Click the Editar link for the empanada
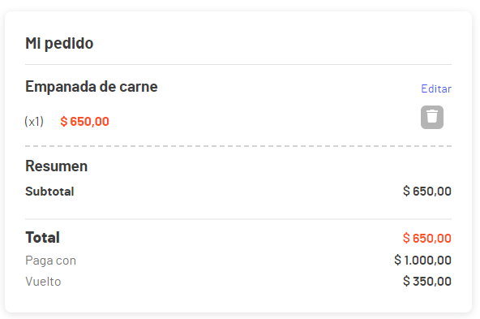This screenshot has height=319, width=480. (436, 88)
